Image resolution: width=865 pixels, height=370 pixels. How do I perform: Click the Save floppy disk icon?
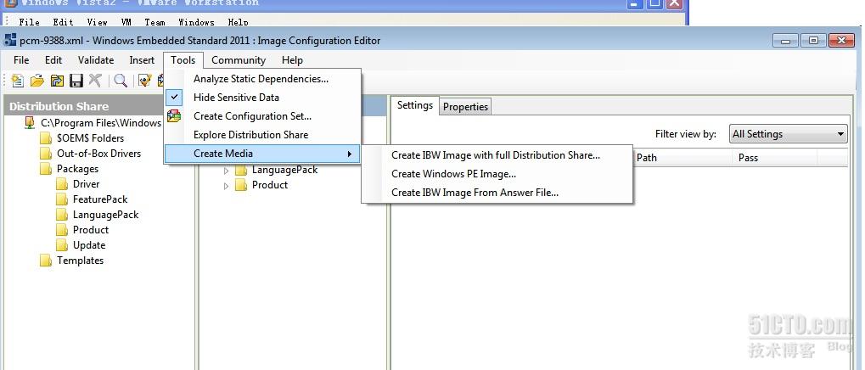[76, 81]
